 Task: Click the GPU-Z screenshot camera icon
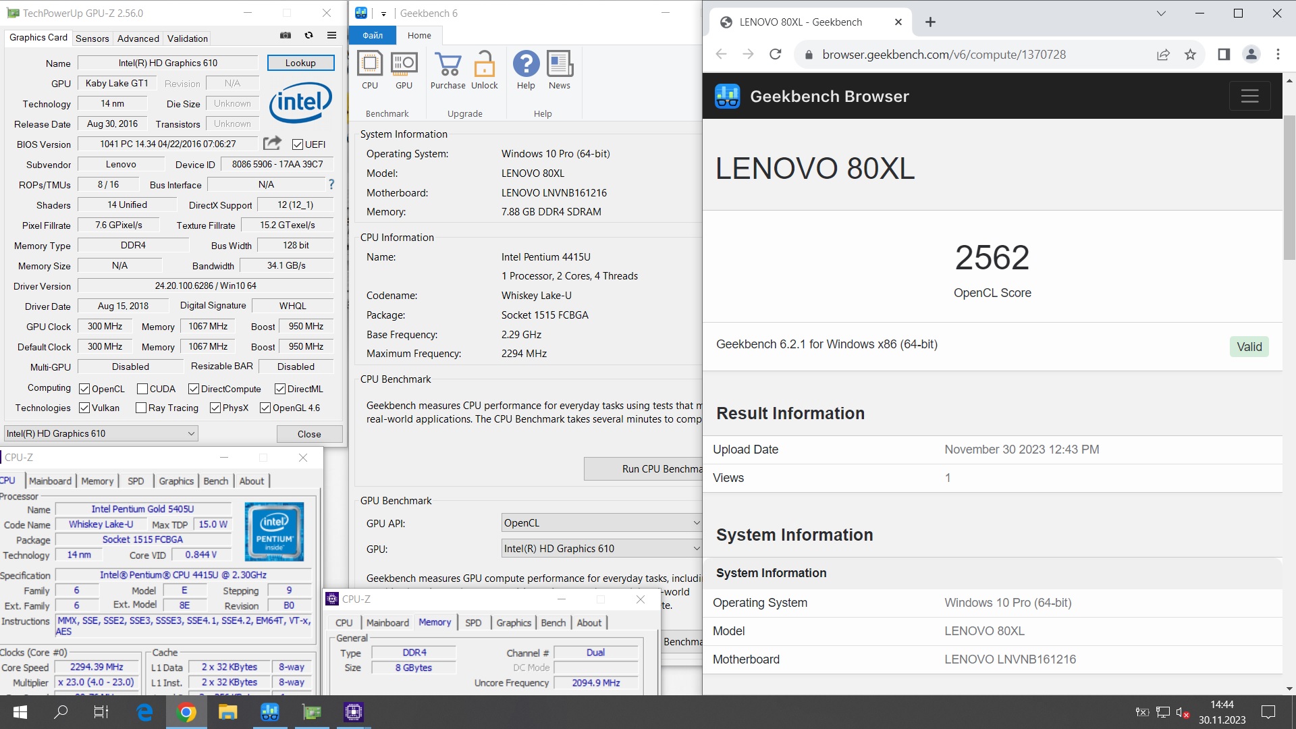(286, 36)
